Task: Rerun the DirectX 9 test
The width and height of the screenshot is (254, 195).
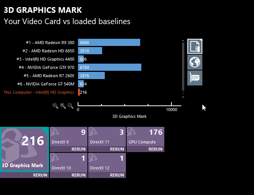Action: pos(78,149)
